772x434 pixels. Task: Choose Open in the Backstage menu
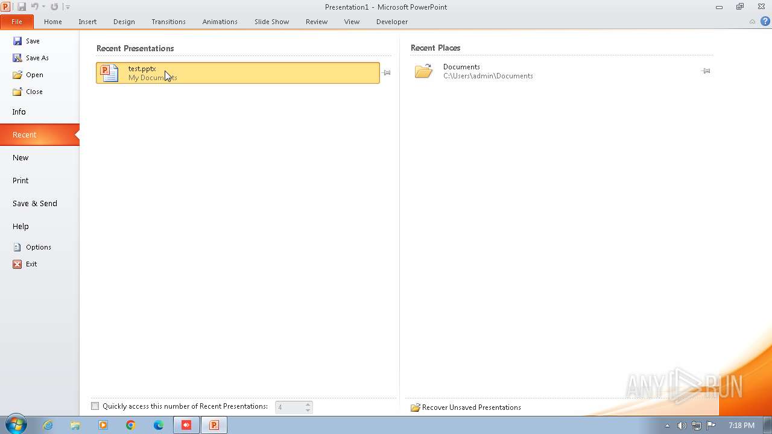tap(28, 75)
